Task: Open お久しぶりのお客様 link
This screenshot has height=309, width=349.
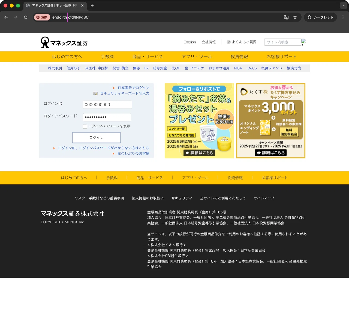Action: tap(133, 154)
